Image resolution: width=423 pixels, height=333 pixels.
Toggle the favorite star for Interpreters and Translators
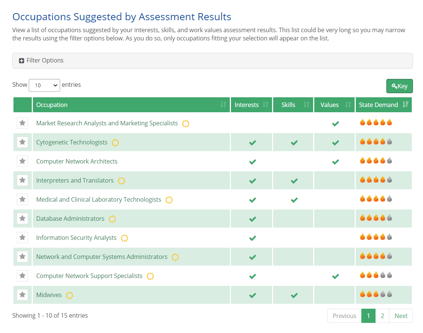[22, 180]
